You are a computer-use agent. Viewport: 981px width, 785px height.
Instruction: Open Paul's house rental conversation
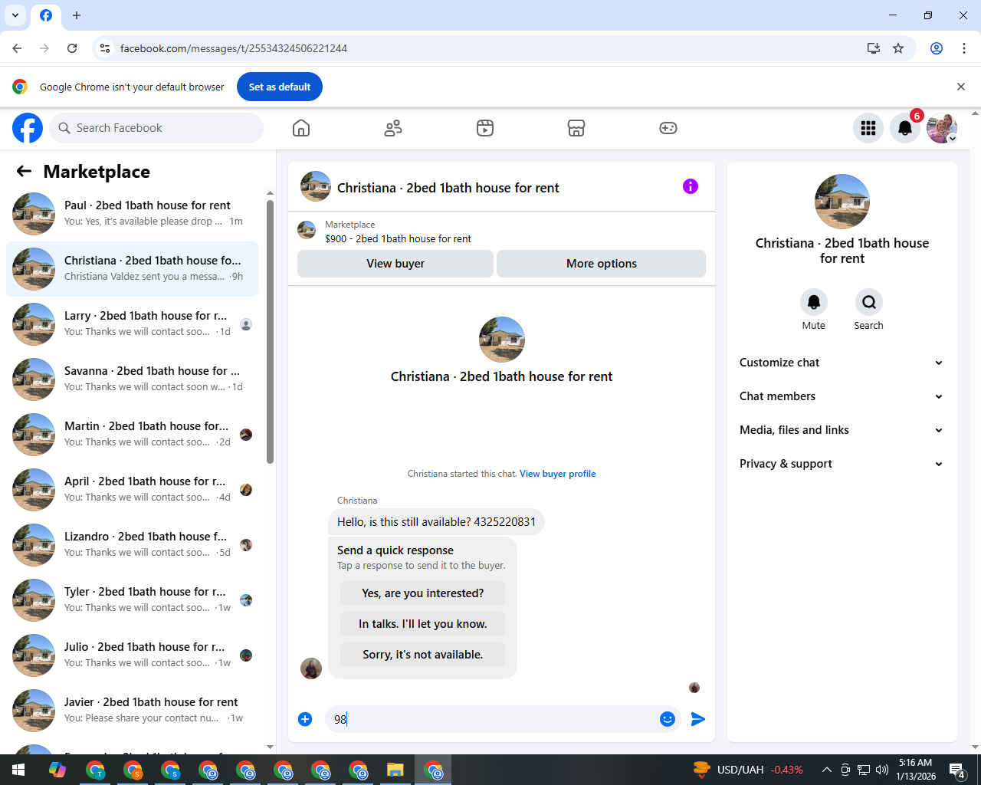point(132,213)
